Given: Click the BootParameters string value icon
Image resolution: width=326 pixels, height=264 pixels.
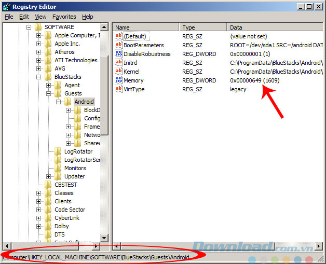Looking at the screenshot, I should click(119, 45).
